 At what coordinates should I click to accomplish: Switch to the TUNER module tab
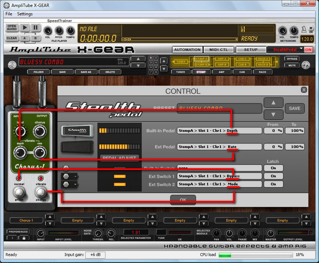(x=181, y=72)
